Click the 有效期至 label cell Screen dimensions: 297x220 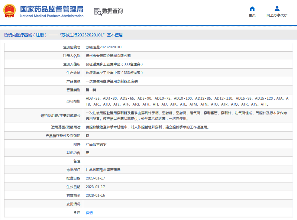pos(44,195)
